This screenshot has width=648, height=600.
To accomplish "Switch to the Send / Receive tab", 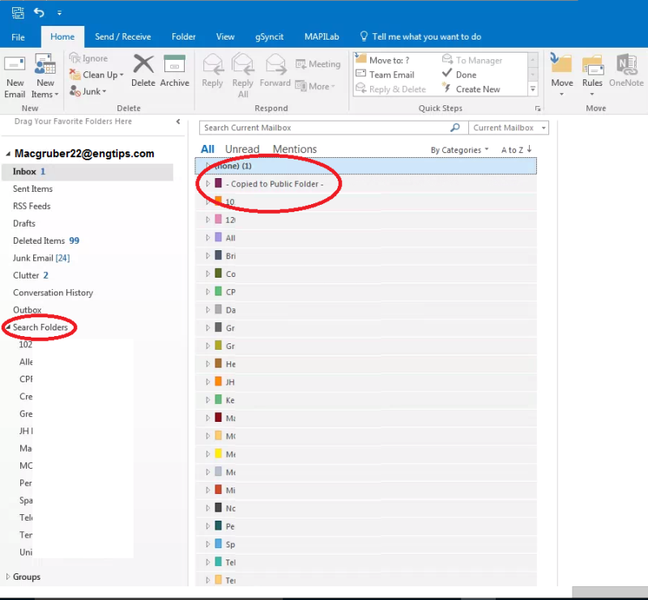I will (123, 36).
